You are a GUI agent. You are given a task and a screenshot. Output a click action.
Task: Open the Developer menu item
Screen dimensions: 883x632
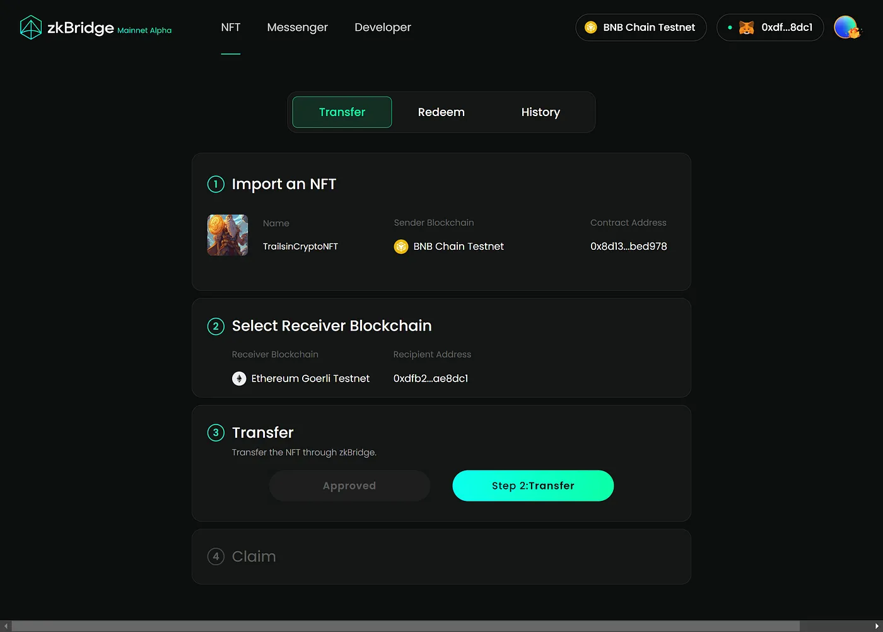tap(383, 27)
